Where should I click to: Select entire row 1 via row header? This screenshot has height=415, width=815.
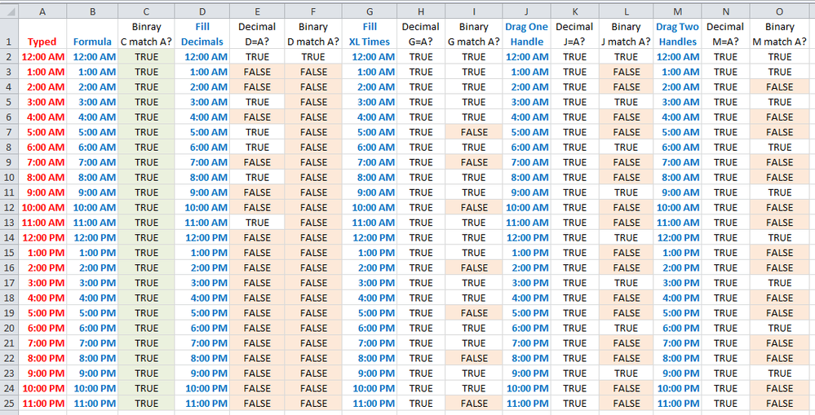pyautogui.click(x=9, y=34)
